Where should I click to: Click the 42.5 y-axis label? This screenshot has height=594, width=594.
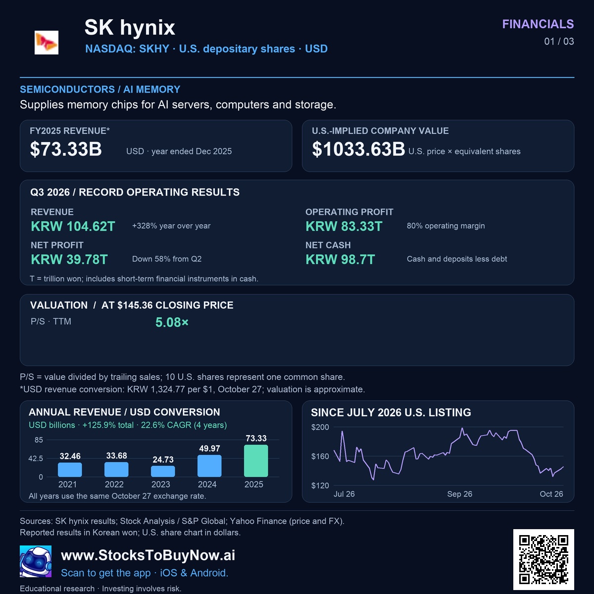pyautogui.click(x=36, y=459)
